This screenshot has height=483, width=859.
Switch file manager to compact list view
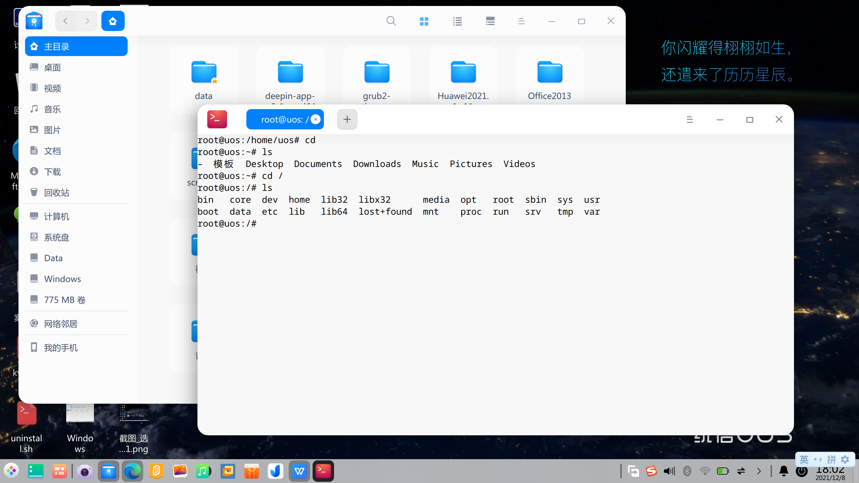point(490,21)
